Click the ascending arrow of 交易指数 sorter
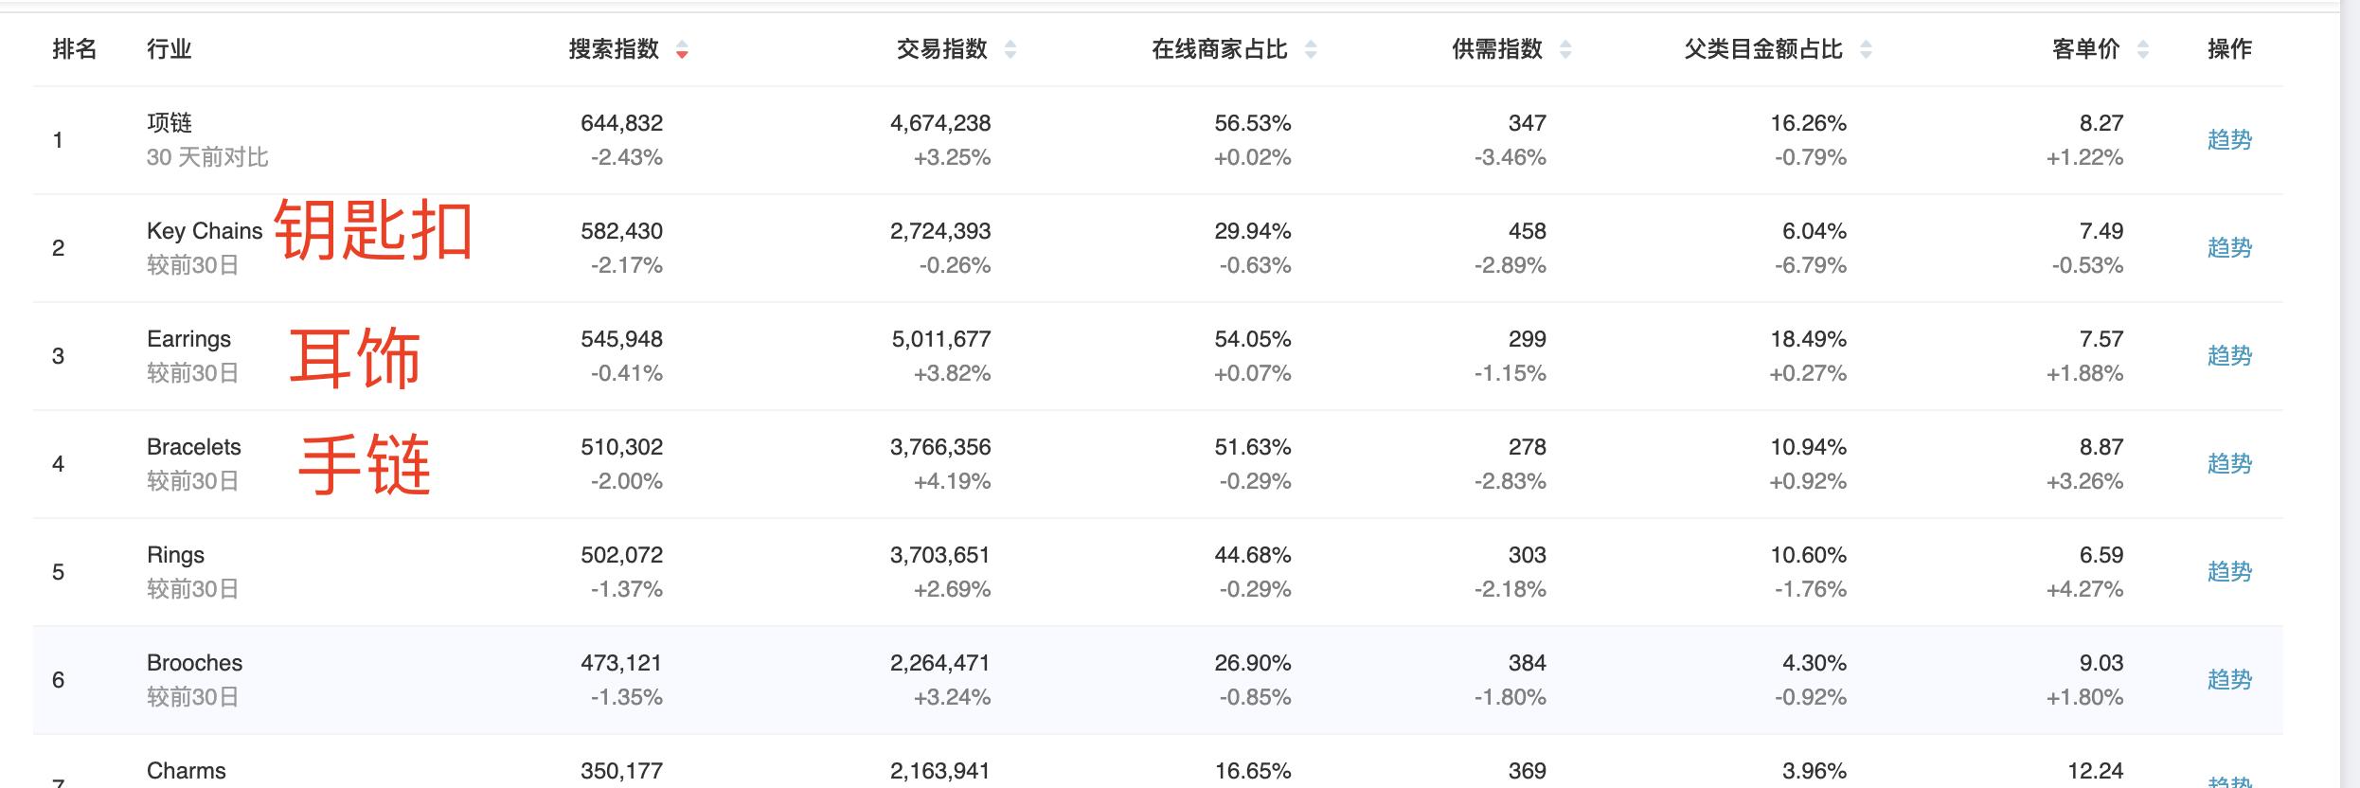The image size is (2360, 788). point(1011,45)
